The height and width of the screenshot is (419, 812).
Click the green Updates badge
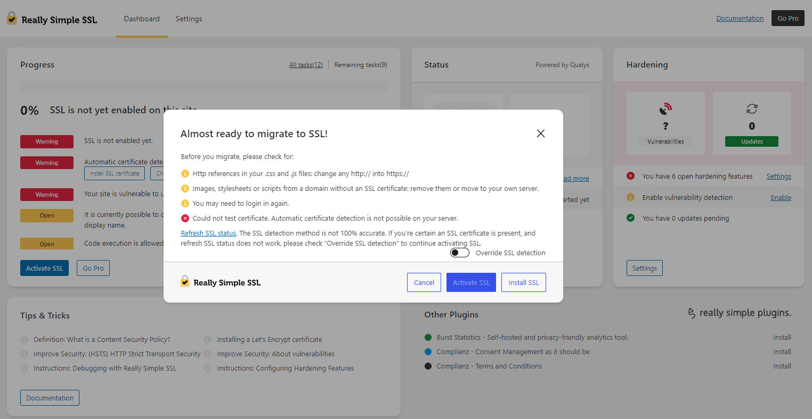click(x=752, y=141)
